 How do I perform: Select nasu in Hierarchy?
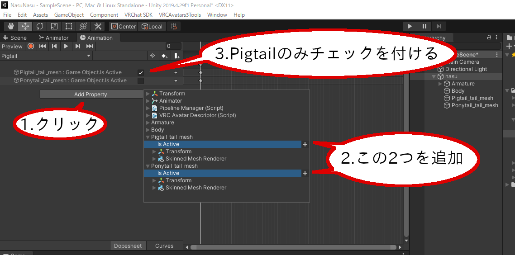[x=451, y=76]
